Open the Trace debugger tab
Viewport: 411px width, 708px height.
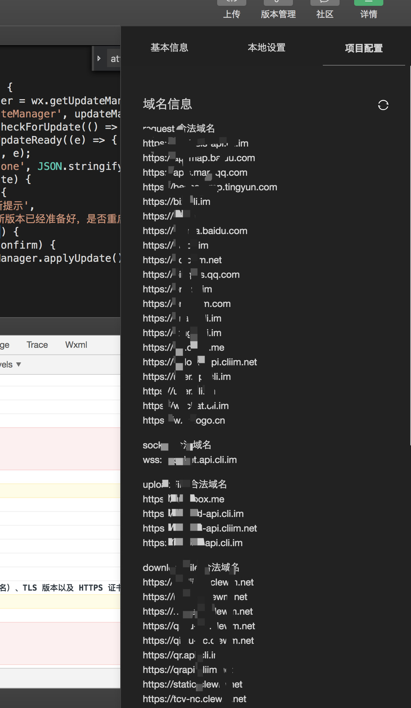coord(37,345)
